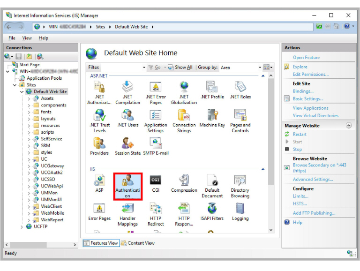Open HTTP Response Headers feature
This screenshot has height=271, width=360.
pos(184,214)
